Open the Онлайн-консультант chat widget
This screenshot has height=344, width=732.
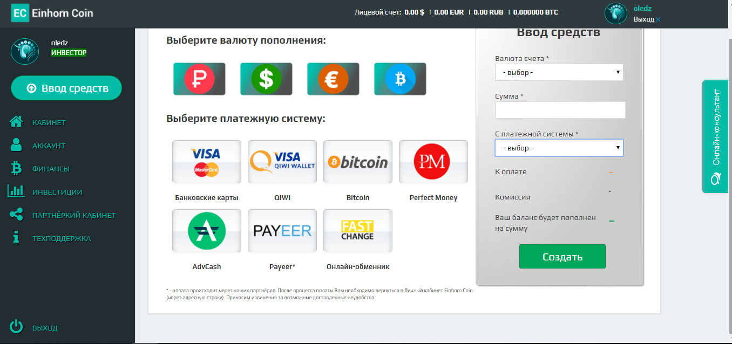(x=716, y=136)
